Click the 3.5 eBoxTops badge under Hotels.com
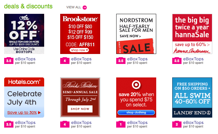Viewport: 218px width, 134px height. click(x=9, y=124)
